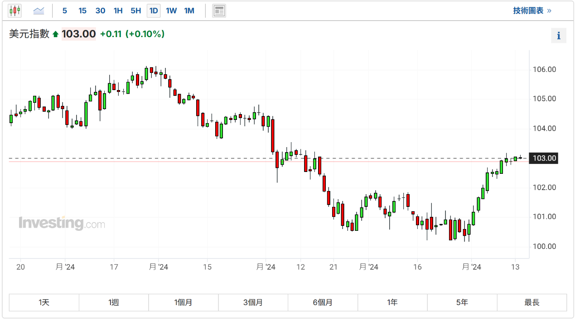Select the 1W weekly interval
Viewport: 575px width, 320px height.
[x=171, y=10]
